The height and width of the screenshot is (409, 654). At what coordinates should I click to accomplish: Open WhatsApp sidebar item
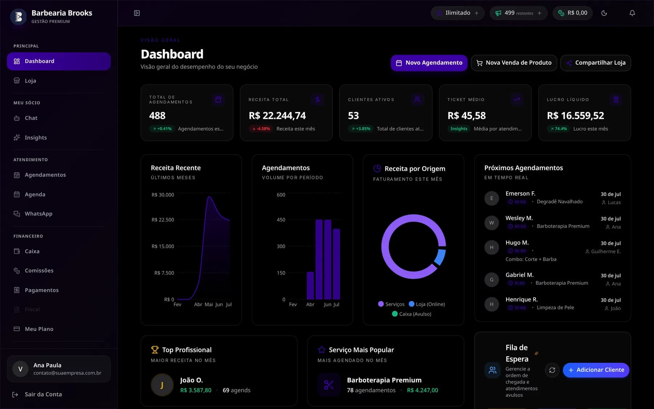click(59, 214)
